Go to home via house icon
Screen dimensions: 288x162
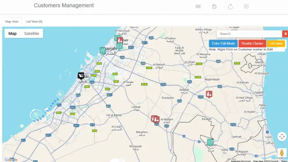click(215, 7)
